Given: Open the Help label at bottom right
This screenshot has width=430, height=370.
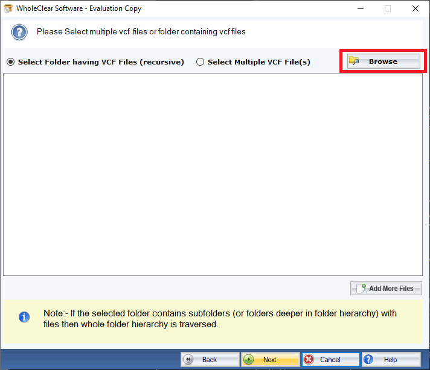Looking at the screenshot, I should pos(391,360).
